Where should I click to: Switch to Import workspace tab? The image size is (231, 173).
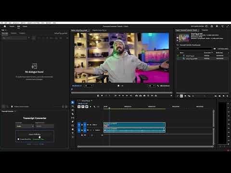(x=12, y=26)
